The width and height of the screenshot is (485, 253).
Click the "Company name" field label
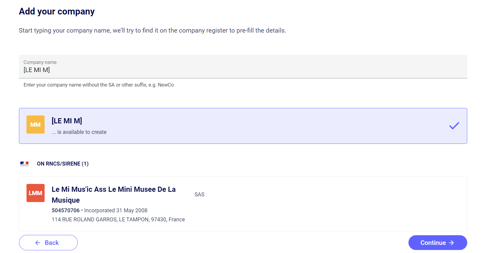40,62
